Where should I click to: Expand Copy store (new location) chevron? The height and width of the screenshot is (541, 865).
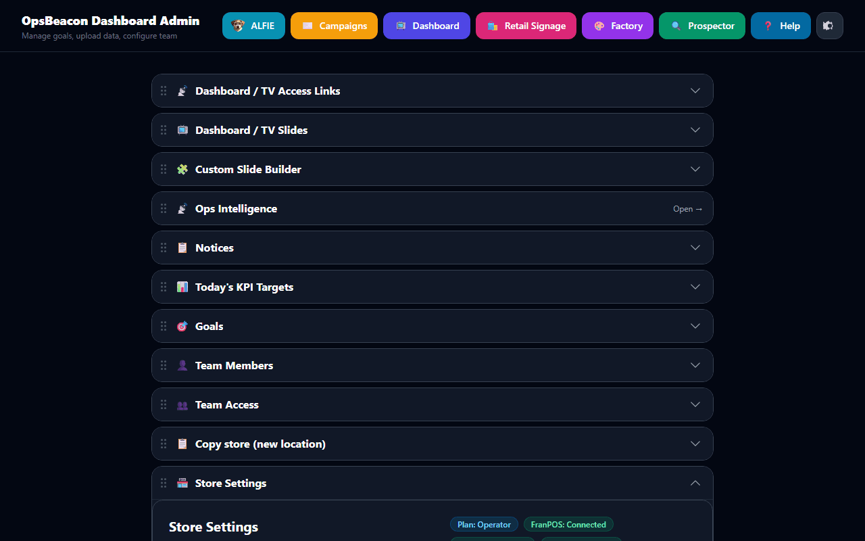click(x=695, y=444)
